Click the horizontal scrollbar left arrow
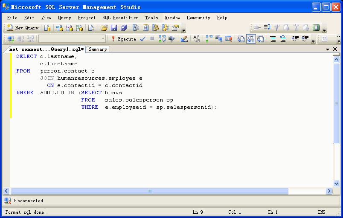This screenshot has height=218, width=343. [6, 191]
